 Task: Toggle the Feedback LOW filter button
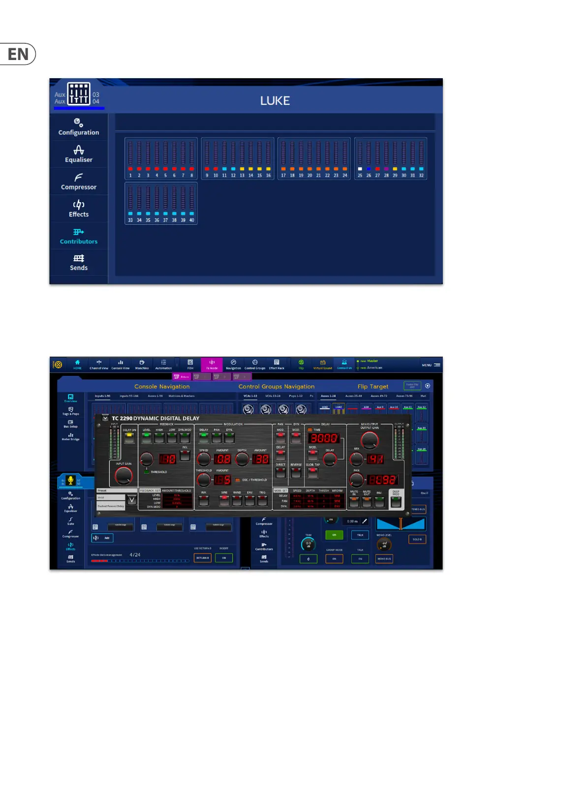coord(172,437)
